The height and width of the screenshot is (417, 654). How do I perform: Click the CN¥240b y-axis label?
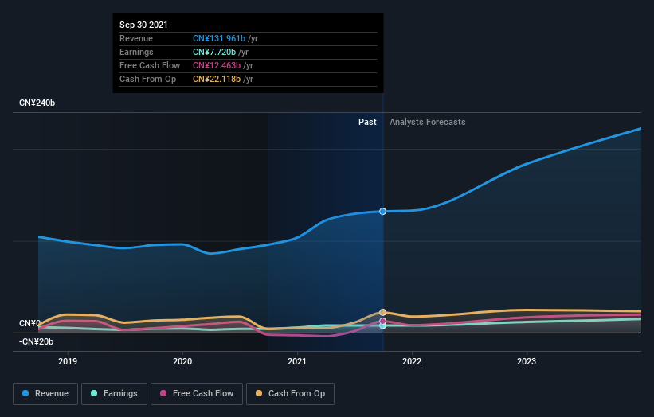point(37,103)
